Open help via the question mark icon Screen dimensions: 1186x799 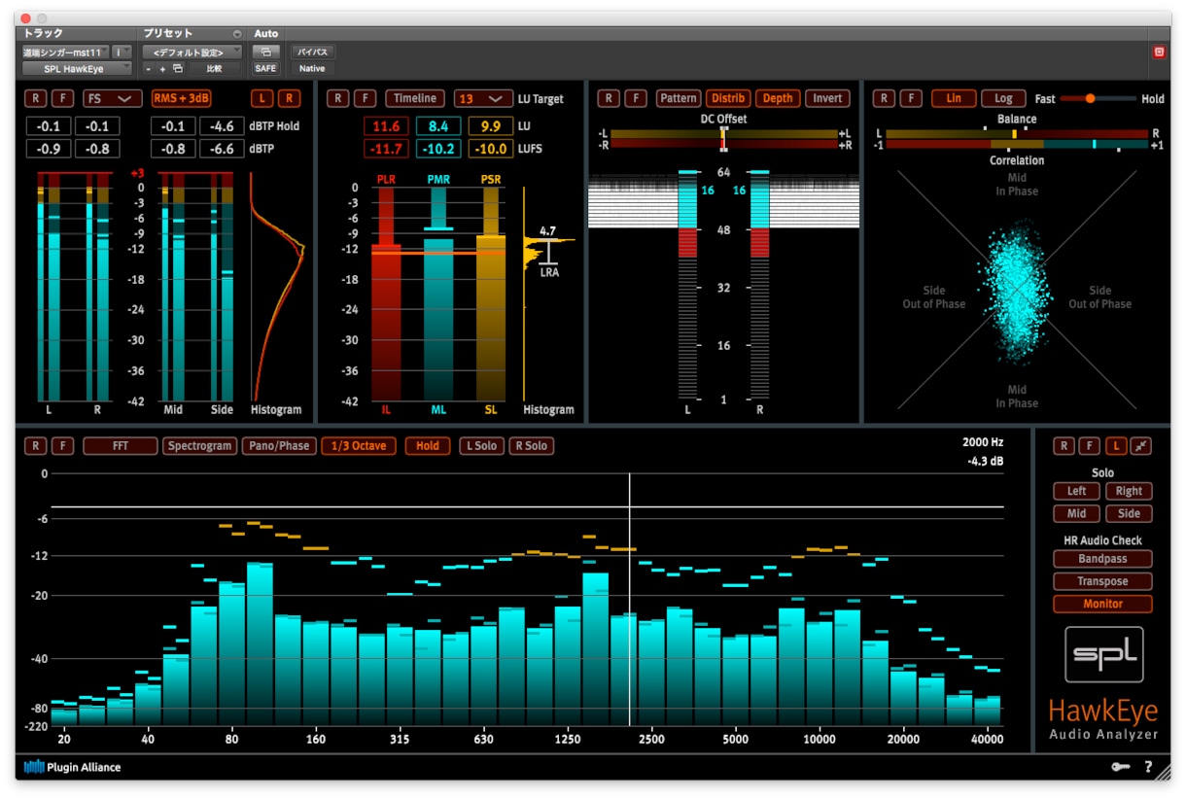[x=1148, y=767]
